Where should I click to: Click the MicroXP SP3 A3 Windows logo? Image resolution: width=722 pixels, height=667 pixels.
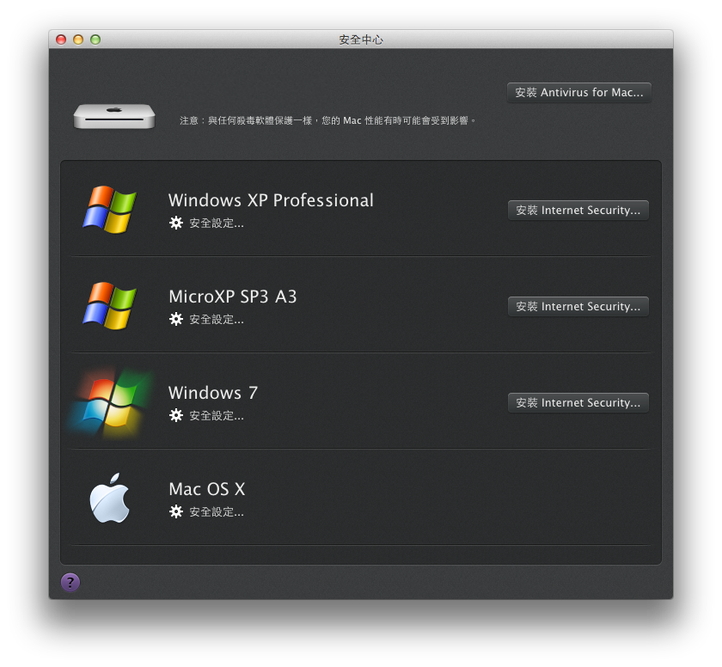pyautogui.click(x=110, y=306)
